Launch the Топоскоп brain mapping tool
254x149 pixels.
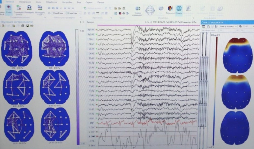pos(170,10)
